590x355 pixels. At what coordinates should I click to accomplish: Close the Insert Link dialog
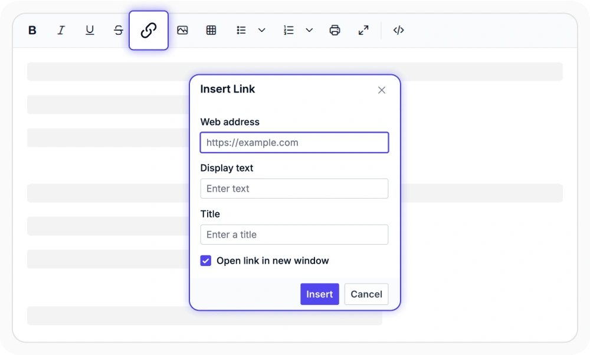click(382, 90)
